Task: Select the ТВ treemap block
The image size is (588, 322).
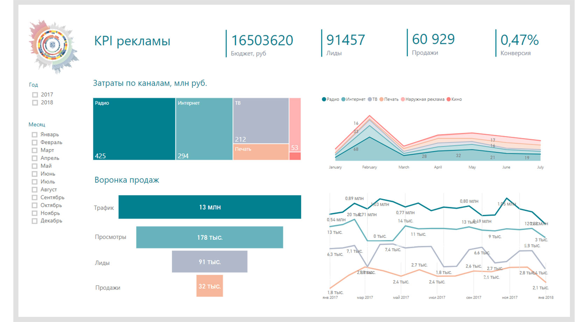Action: click(x=261, y=120)
